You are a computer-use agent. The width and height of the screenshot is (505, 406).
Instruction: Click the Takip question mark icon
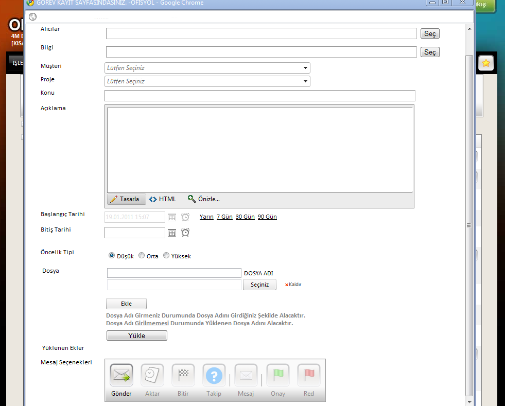[x=214, y=376]
